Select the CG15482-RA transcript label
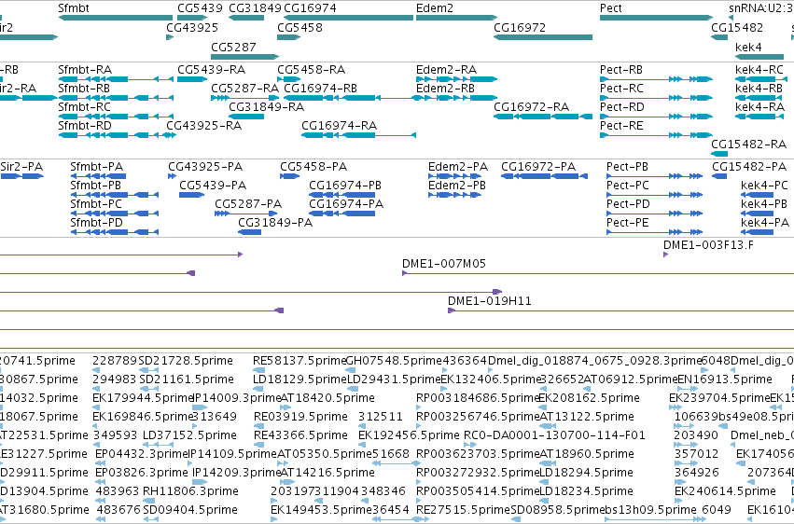This screenshot has width=794, height=524. [x=748, y=145]
